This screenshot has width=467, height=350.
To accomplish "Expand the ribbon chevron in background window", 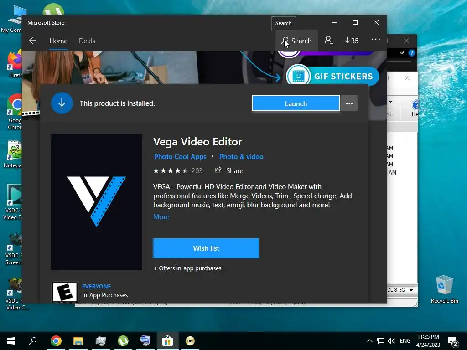I will point(402,53).
